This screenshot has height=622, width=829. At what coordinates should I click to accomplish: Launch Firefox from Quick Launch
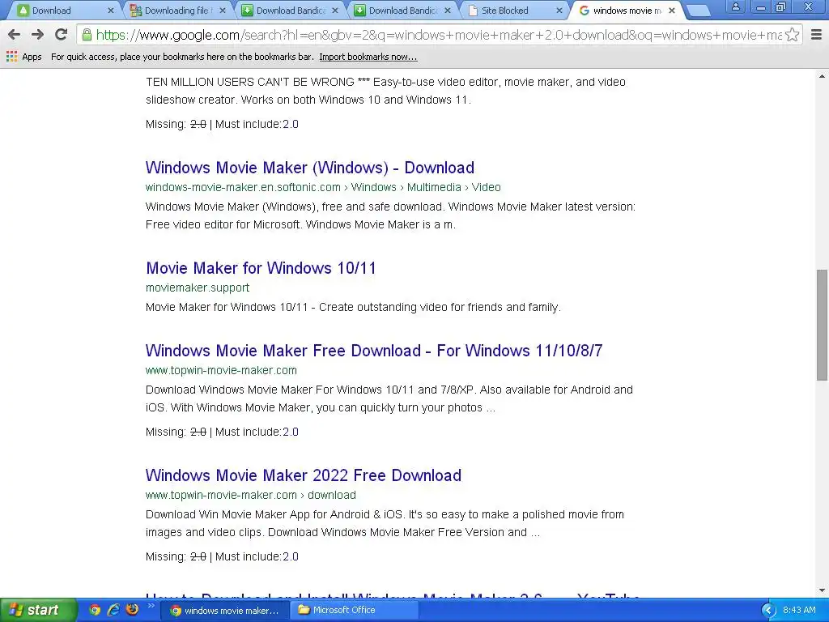(x=132, y=610)
